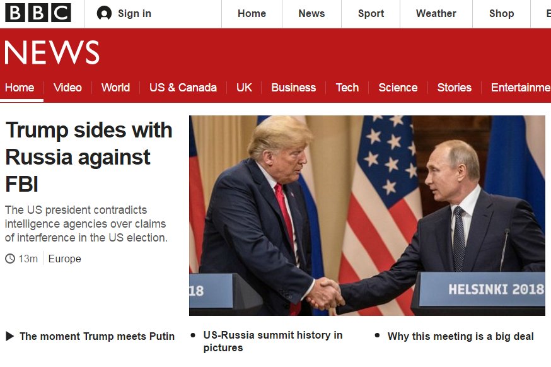This screenshot has height=367, width=551.
Task: Open the Sign in link
Action: coord(134,13)
